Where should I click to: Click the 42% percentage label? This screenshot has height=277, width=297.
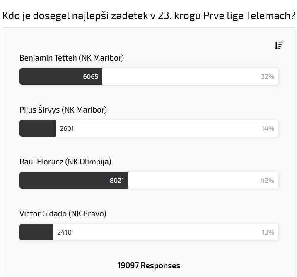coord(267,180)
